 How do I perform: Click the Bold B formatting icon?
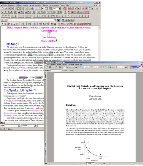[5, 12]
